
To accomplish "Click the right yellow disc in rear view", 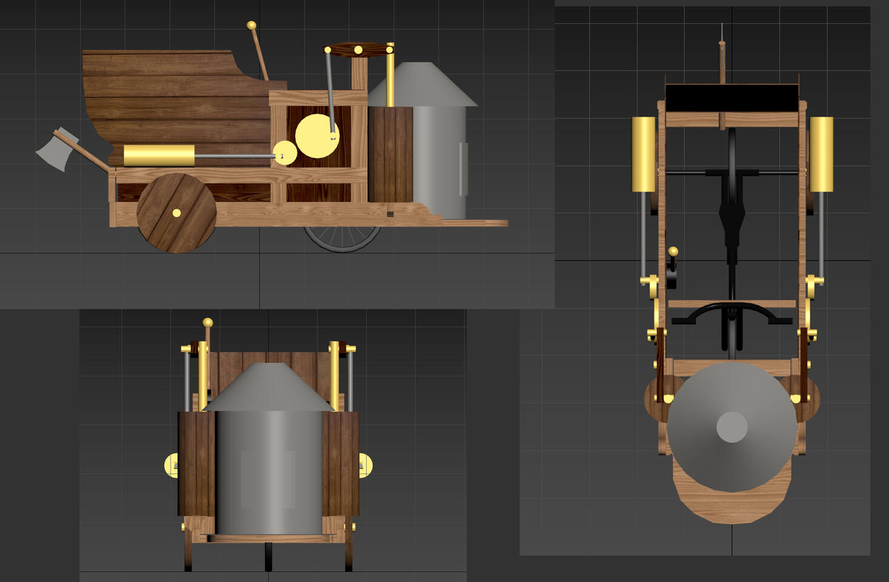I will pyautogui.click(x=366, y=466).
